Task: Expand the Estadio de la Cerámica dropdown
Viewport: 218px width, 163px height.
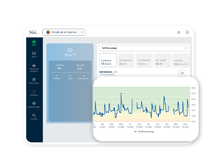Action: [64, 32]
